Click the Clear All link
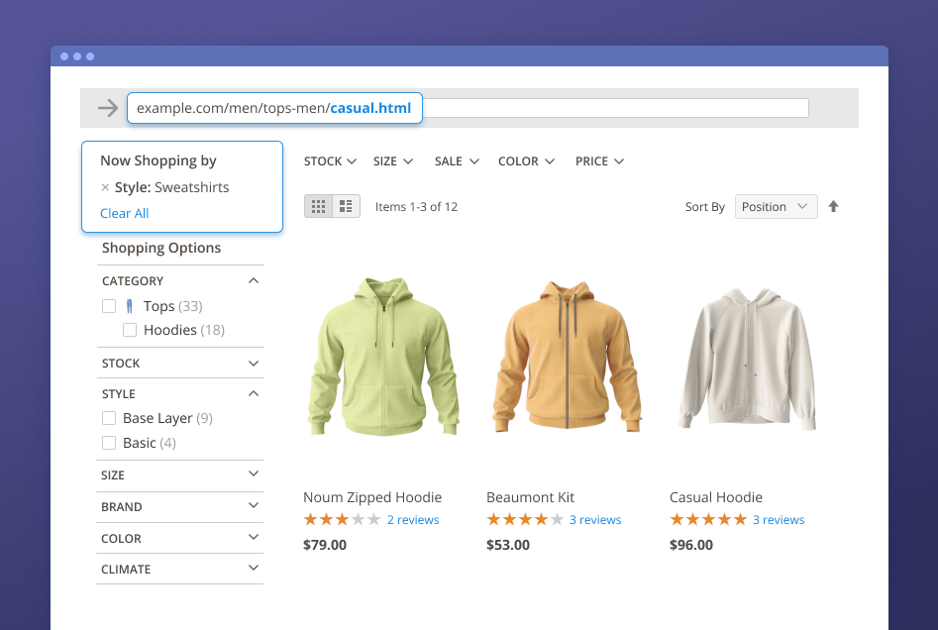This screenshot has width=938, height=630. coord(124,213)
